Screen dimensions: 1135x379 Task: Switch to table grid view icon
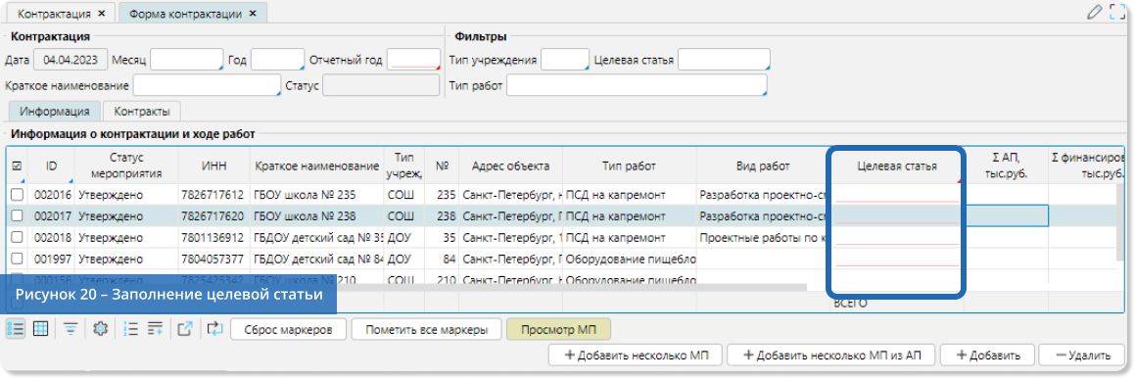tap(41, 329)
